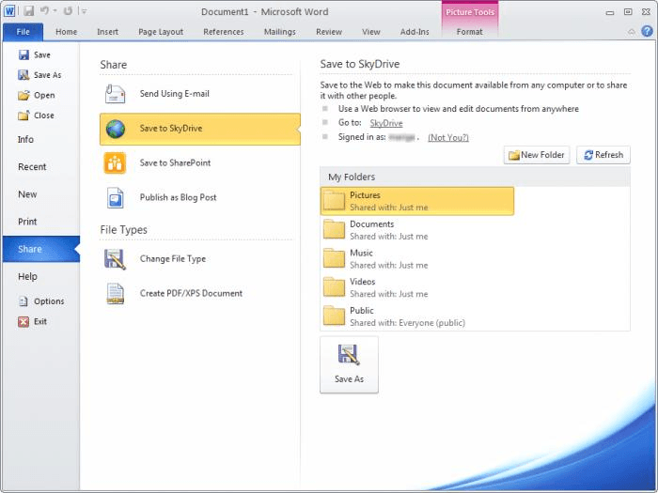Choose Save to SharePoint
Screen dimensions: 658x493
175,162
